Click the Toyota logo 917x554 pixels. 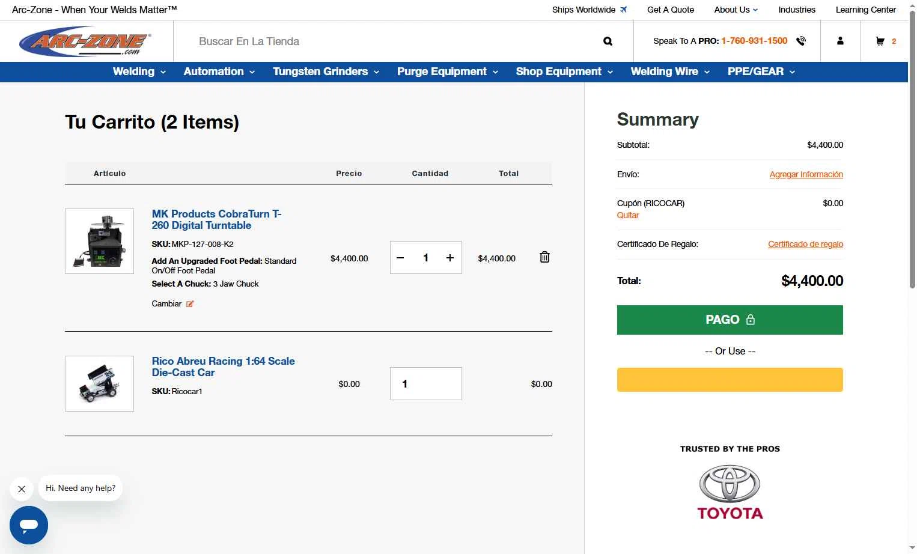pos(730,493)
